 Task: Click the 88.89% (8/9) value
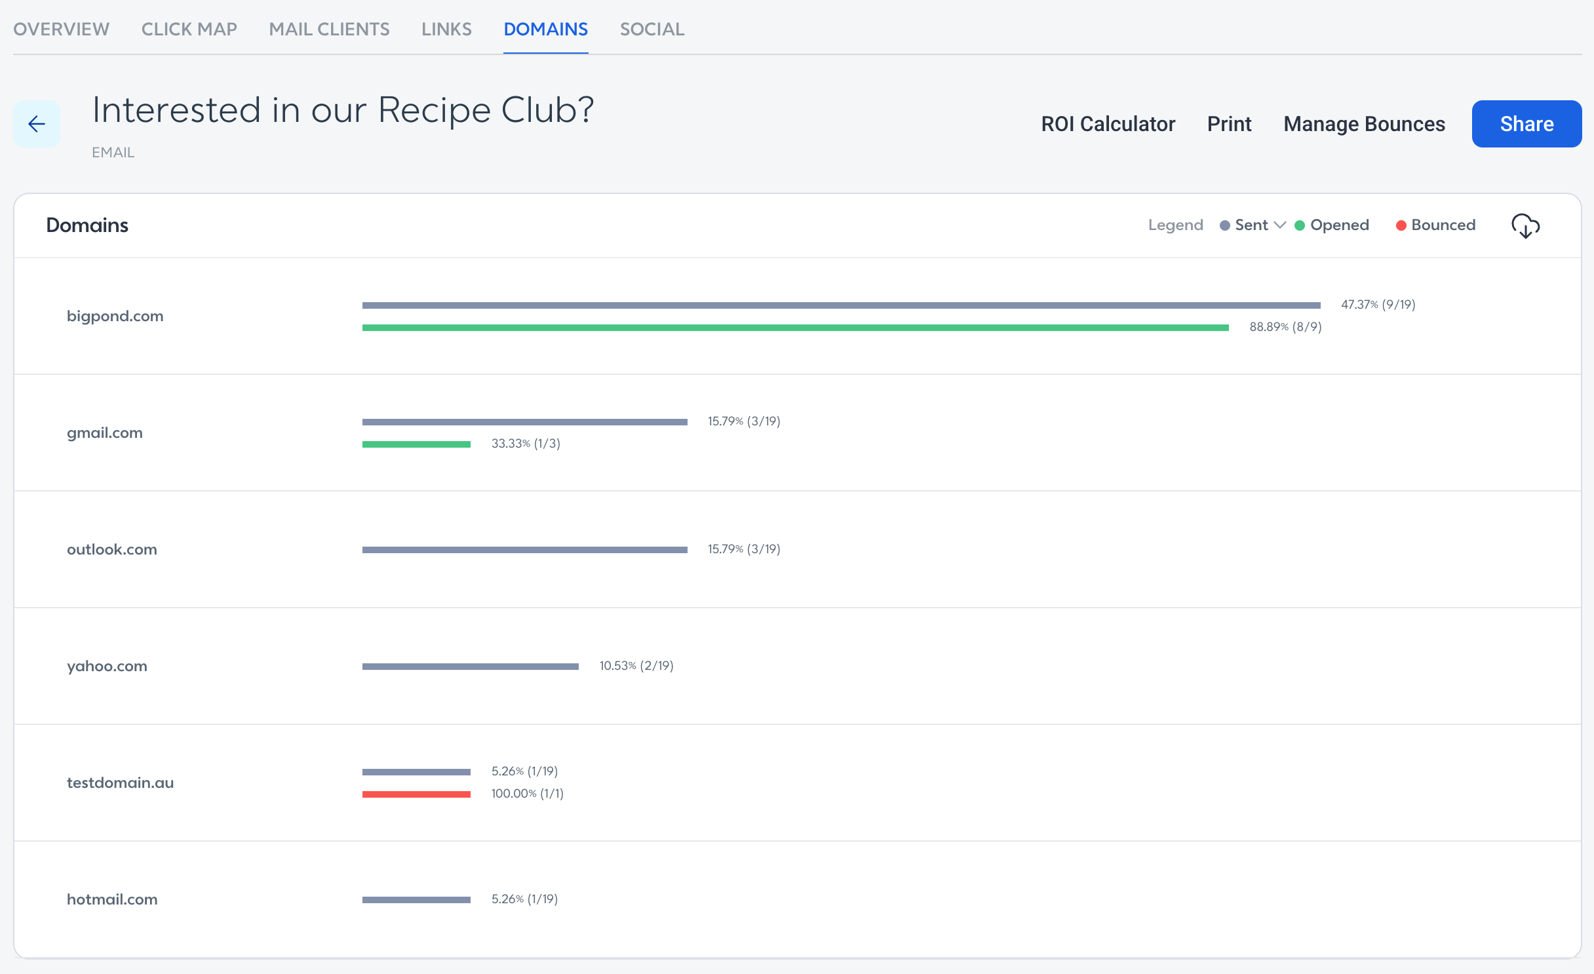(1285, 327)
